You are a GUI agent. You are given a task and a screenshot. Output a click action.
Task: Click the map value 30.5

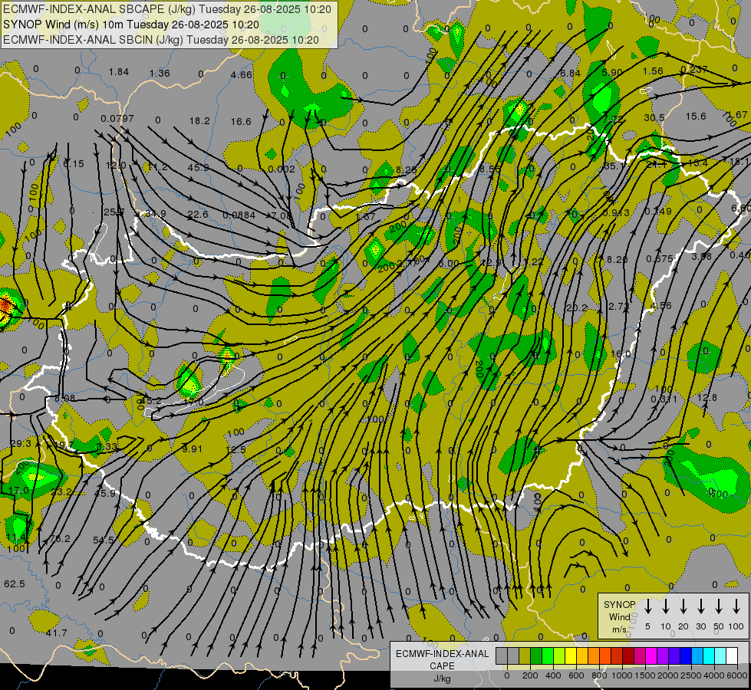[654, 117]
